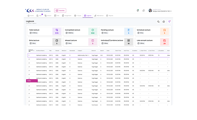The image size is (197, 120).
Task: Select the Total Lecture card title
Action: tap(34, 30)
